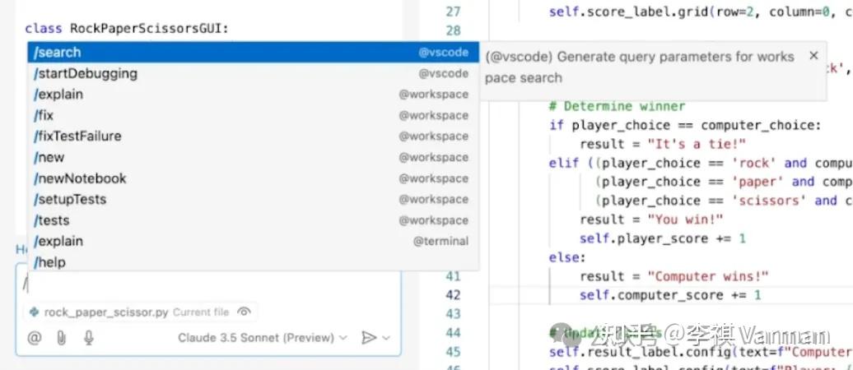Click line number 41 in the gutter

point(453,276)
